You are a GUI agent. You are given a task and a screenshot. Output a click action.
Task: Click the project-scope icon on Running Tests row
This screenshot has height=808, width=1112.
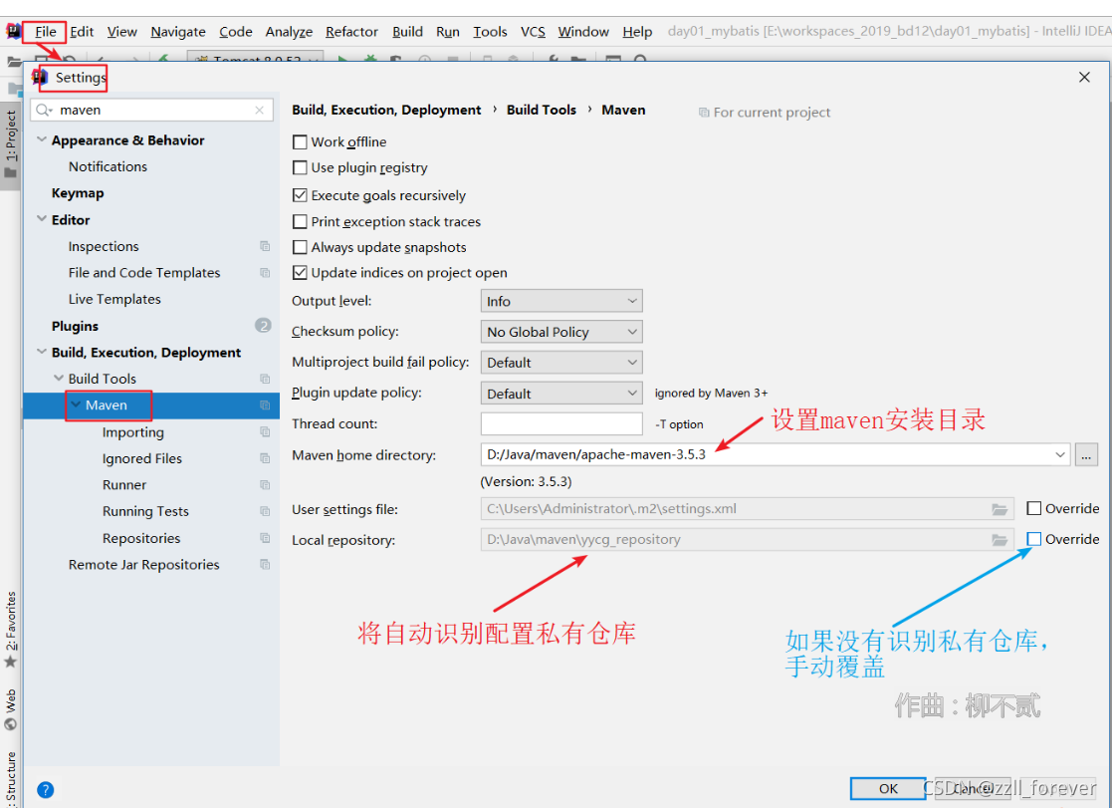[265, 511]
